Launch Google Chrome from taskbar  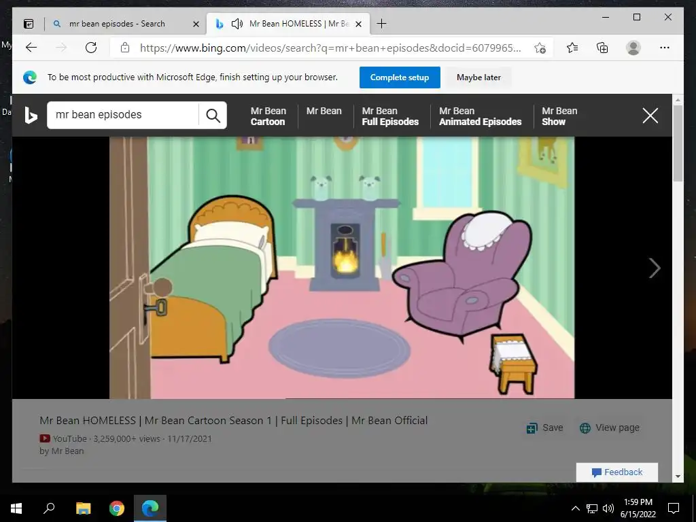[x=117, y=508]
